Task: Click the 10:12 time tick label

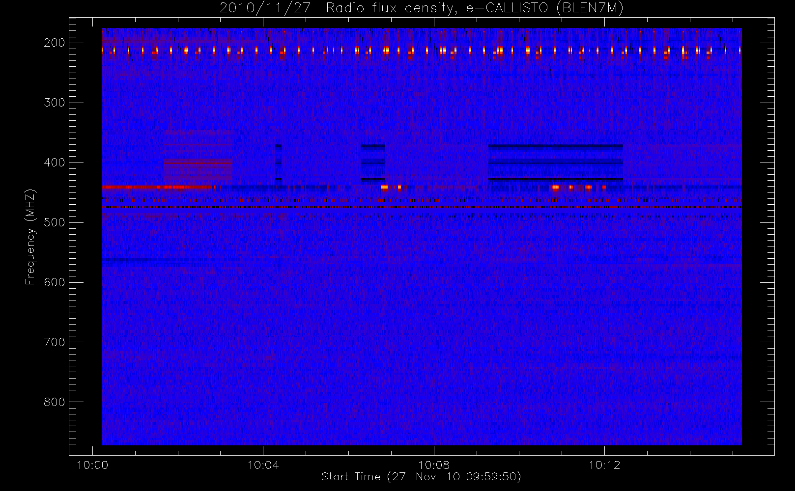Action: pyautogui.click(x=604, y=465)
